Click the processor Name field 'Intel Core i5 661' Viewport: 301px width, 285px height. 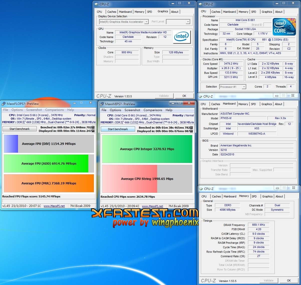click(x=245, y=20)
